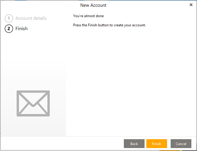Click the "Press the Finish button" instruction text

pos(109,25)
